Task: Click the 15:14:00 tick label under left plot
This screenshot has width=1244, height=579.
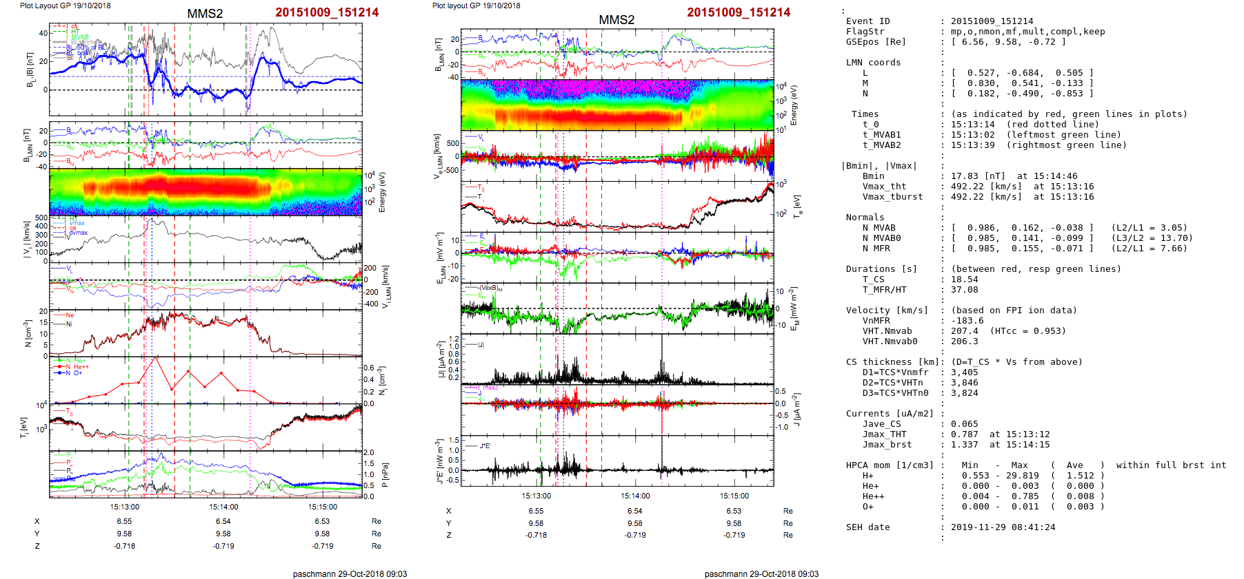Action: click(x=223, y=507)
